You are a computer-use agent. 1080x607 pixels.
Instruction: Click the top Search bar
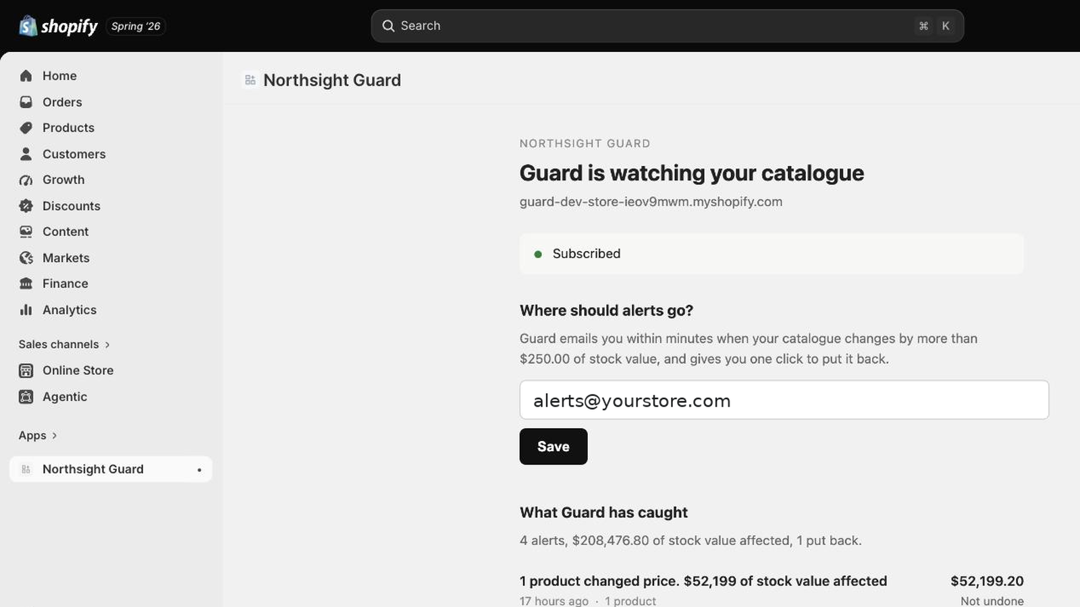668,26
